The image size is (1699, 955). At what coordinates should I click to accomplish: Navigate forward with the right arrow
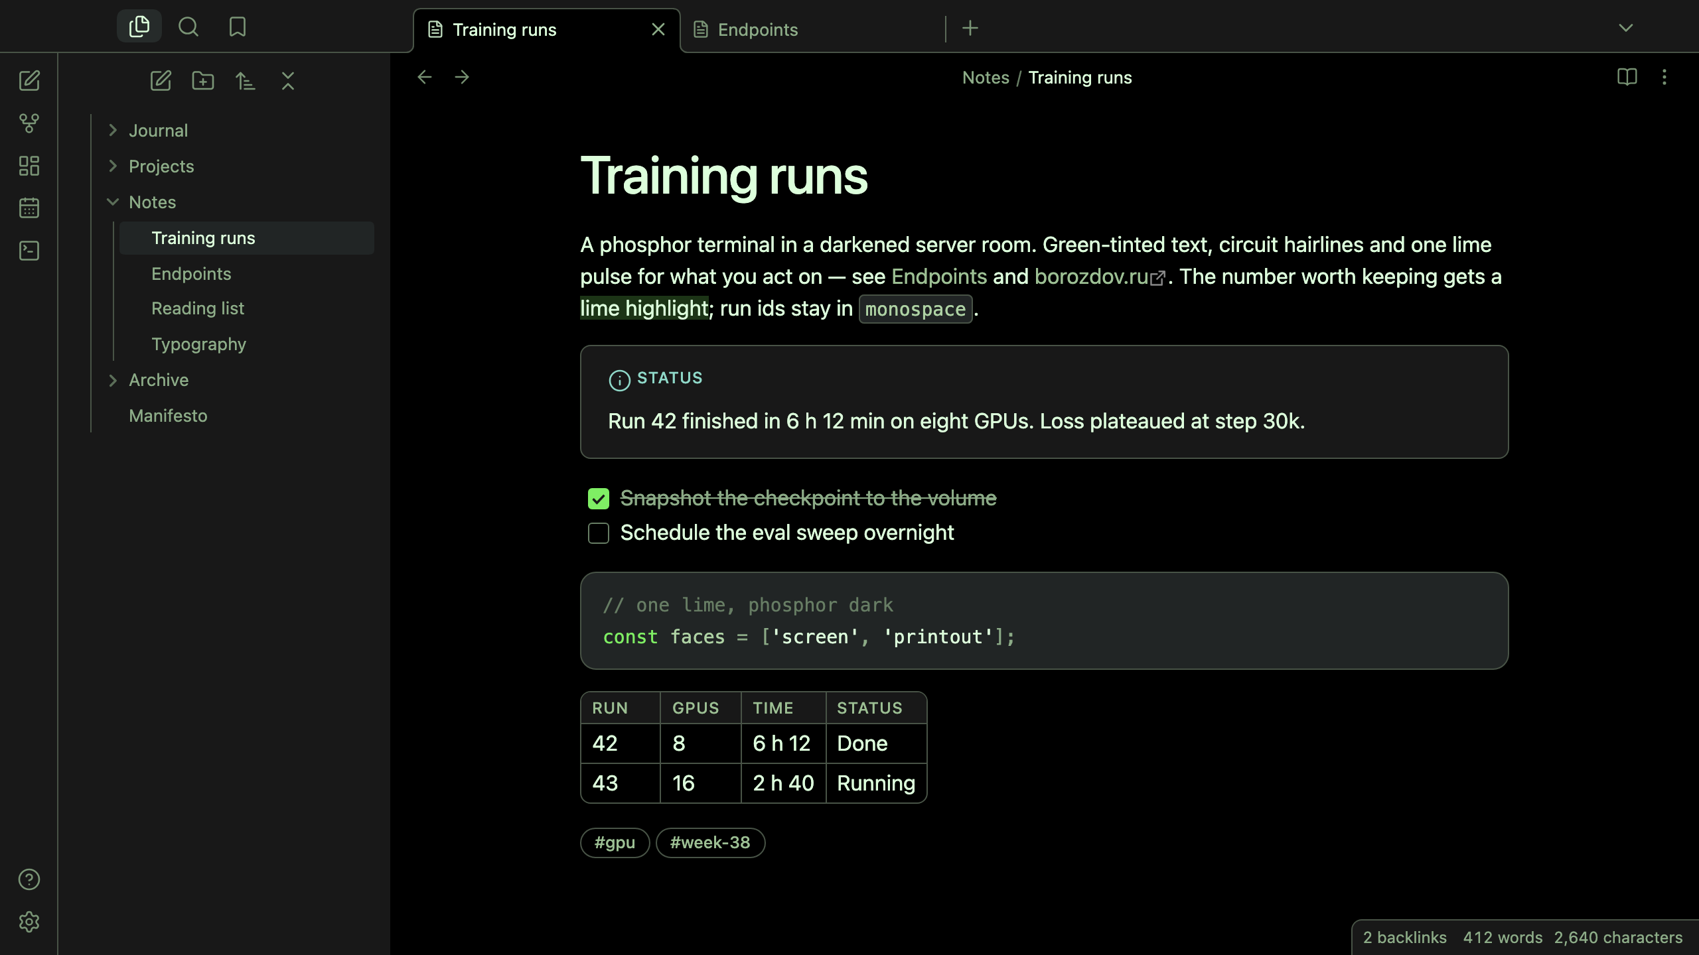(462, 78)
